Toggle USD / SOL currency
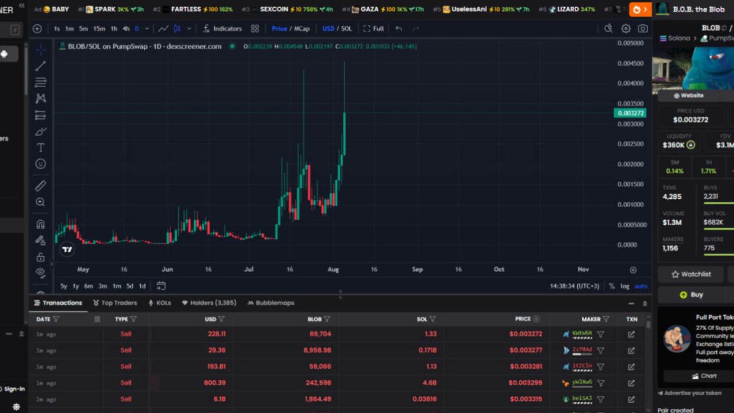This screenshot has width=734, height=413. [x=337, y=28]
